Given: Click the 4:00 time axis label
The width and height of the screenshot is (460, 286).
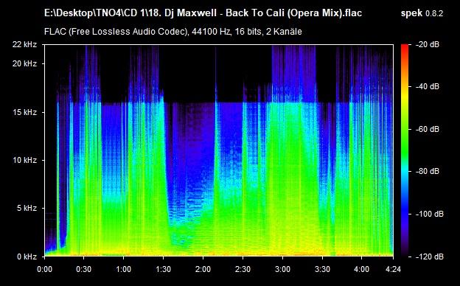Looking at the screenshot, I should point(362,269).
